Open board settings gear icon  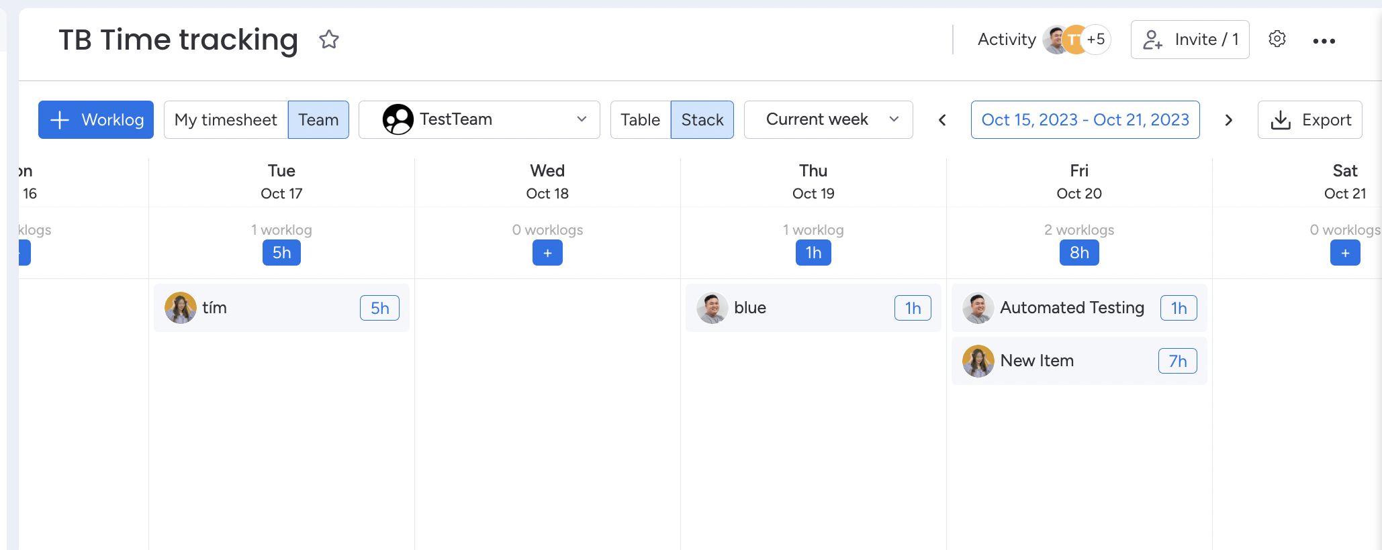1277,40
